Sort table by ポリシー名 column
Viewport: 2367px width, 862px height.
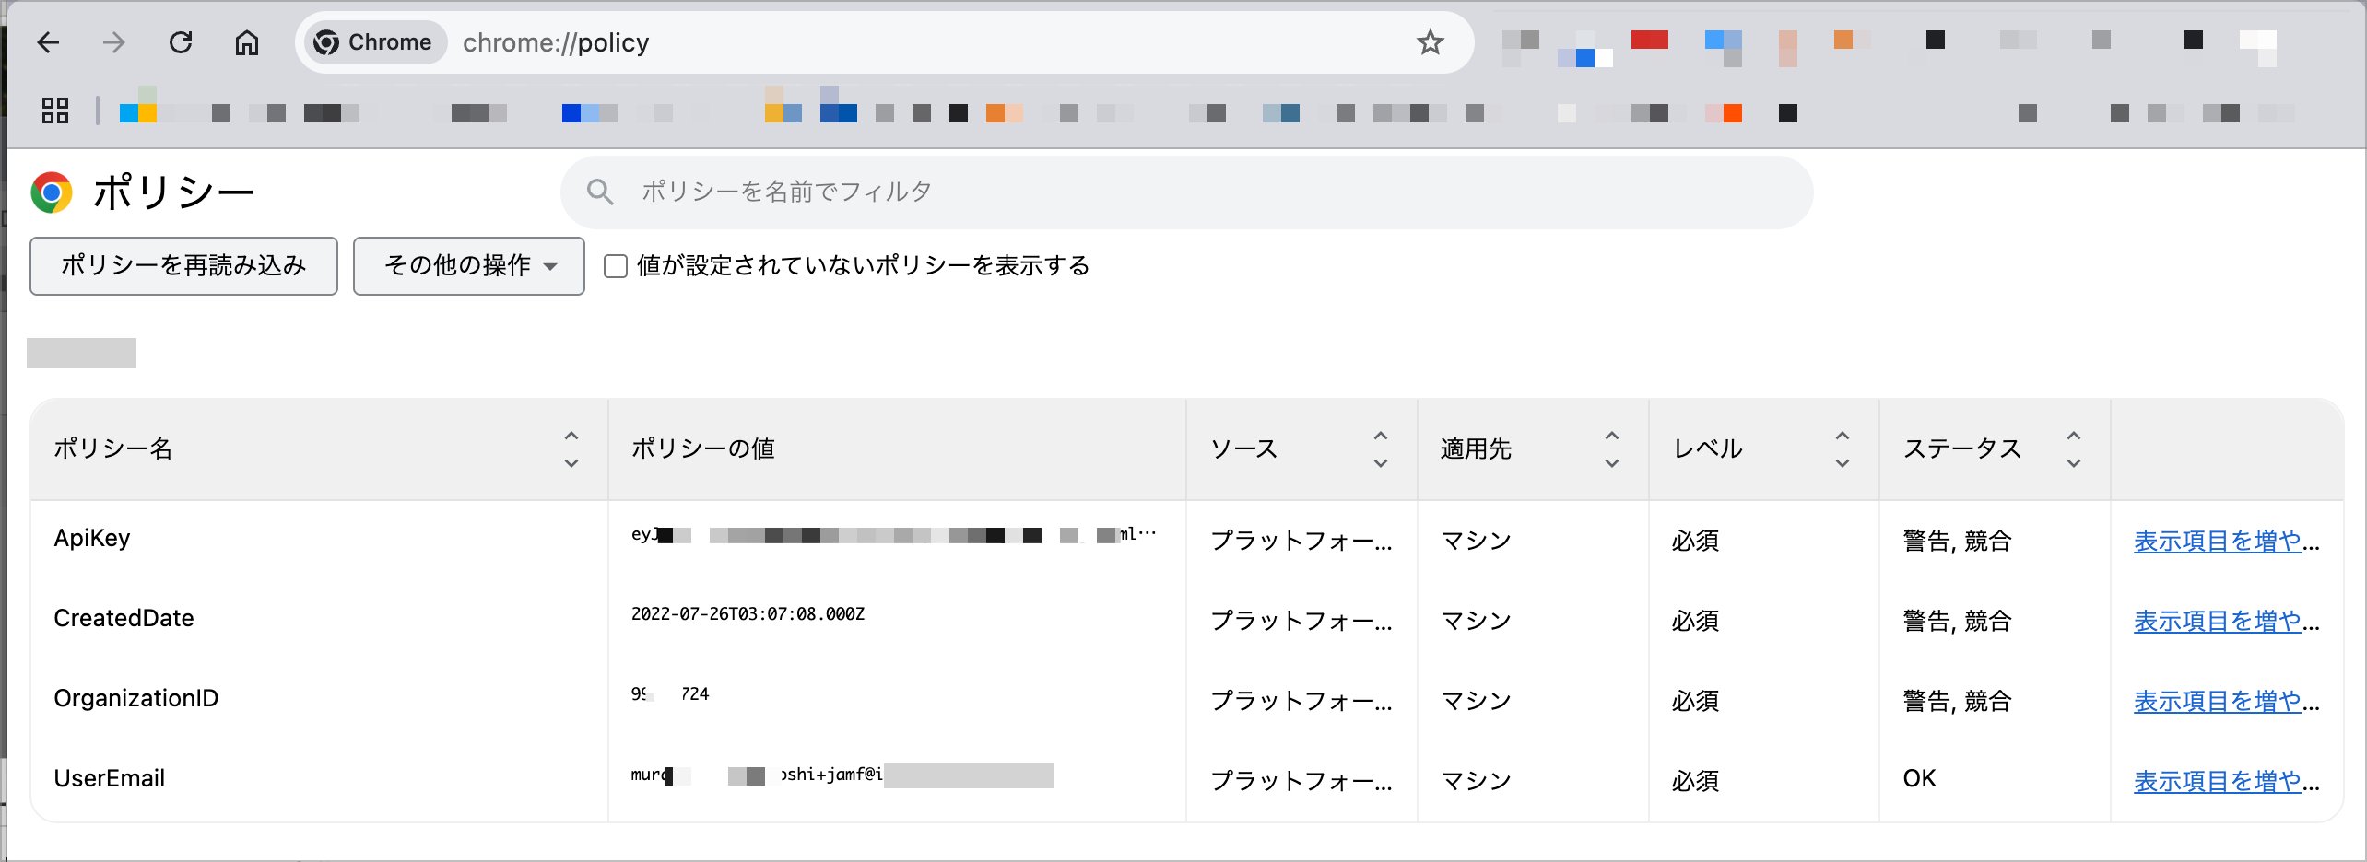tap(571, 448)
